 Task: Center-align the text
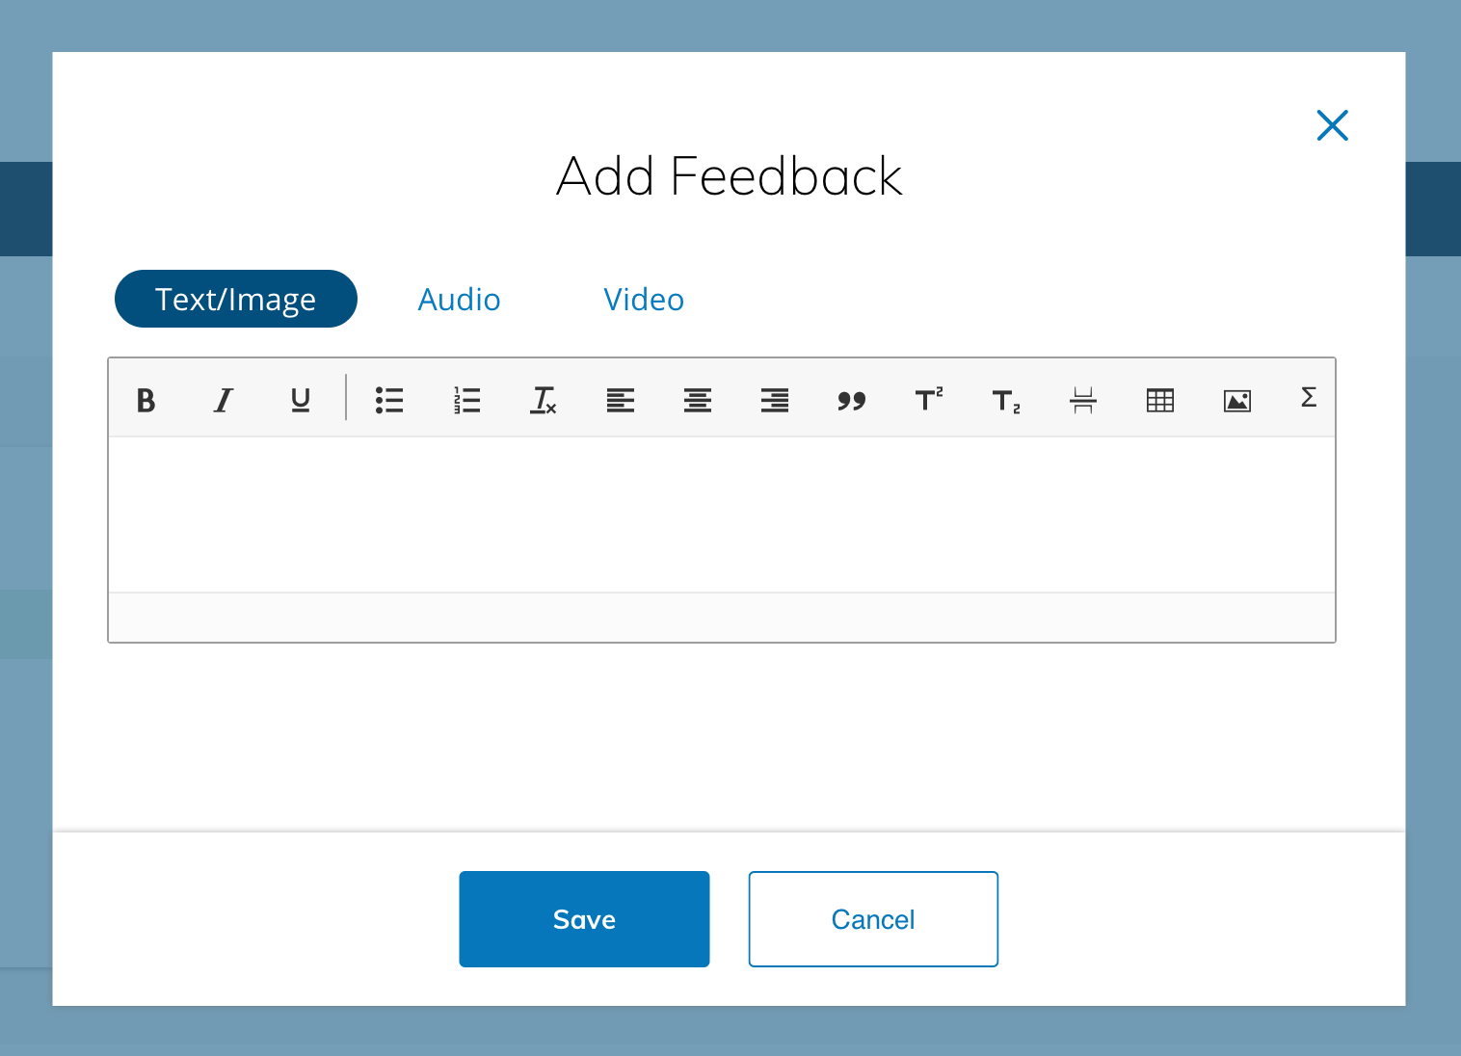[698, 399]
